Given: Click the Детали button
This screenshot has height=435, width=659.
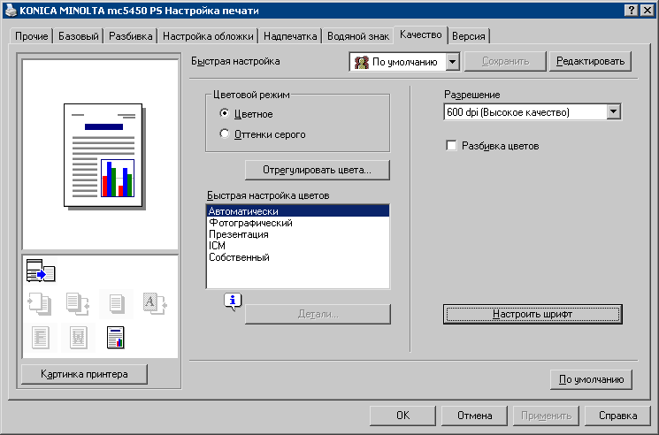Looking at the screenshot, I should (318, 314).
